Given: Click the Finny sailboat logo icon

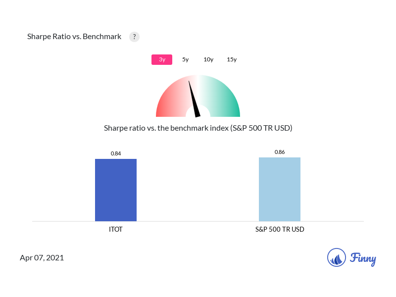Looking at the screenshot, I should (337, 257).
